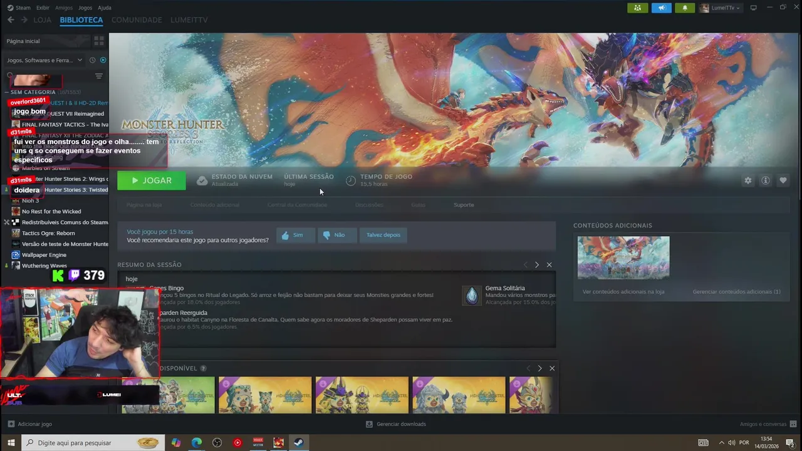The width and height of the screenshot is (802, 451).
Task: Open the help question mark icon
Action: tap(203, 368)
